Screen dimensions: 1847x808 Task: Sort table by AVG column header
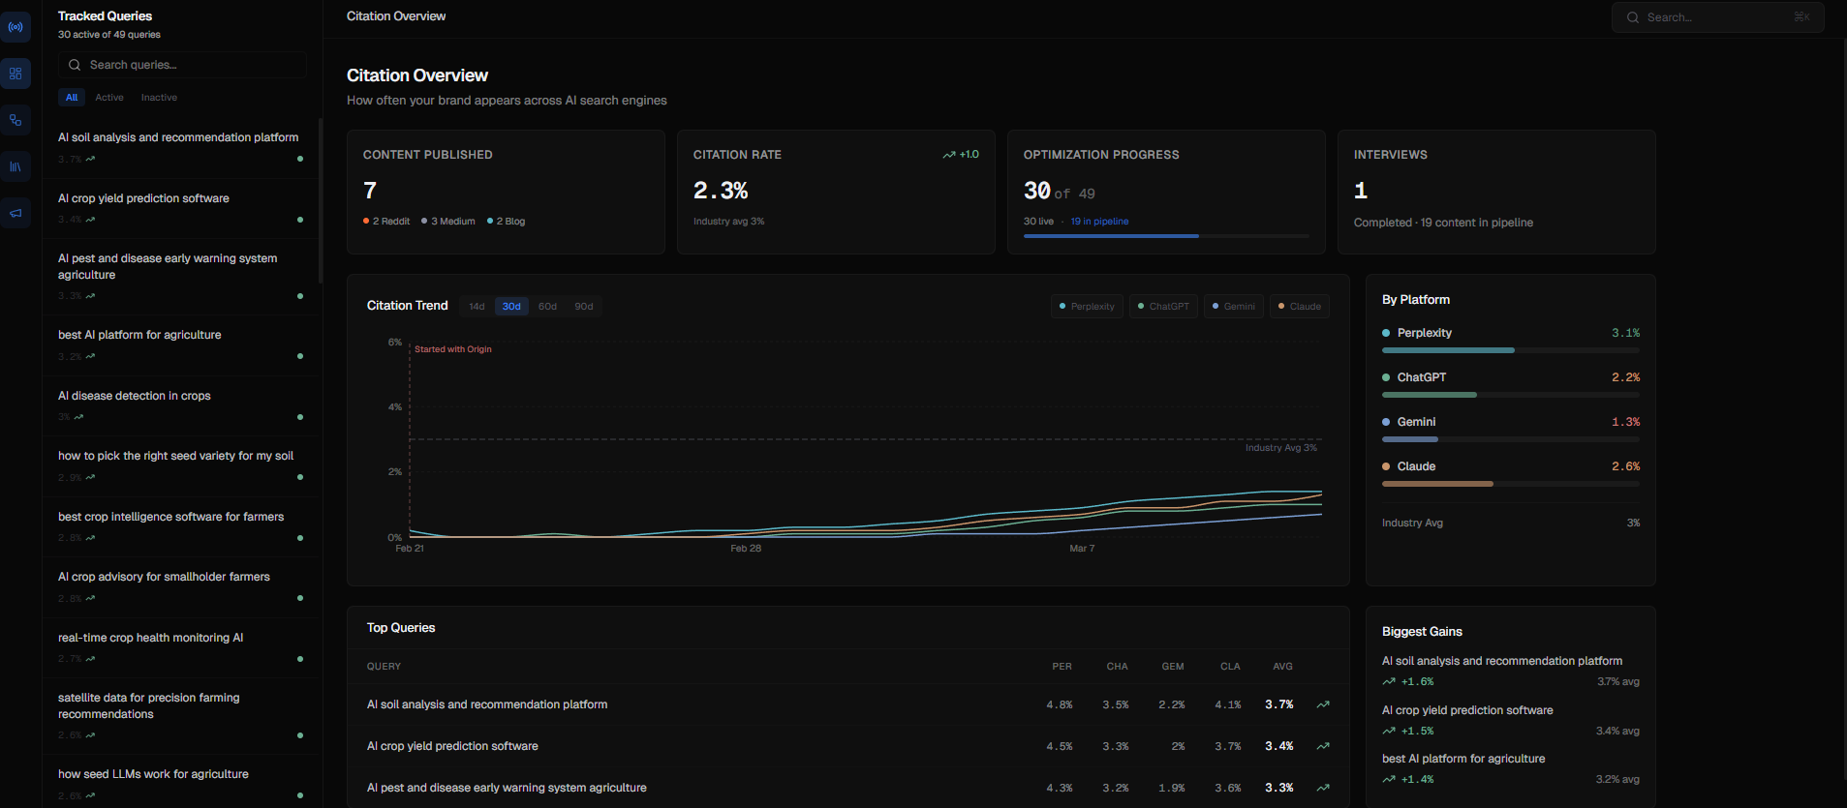click(1282, 667)
